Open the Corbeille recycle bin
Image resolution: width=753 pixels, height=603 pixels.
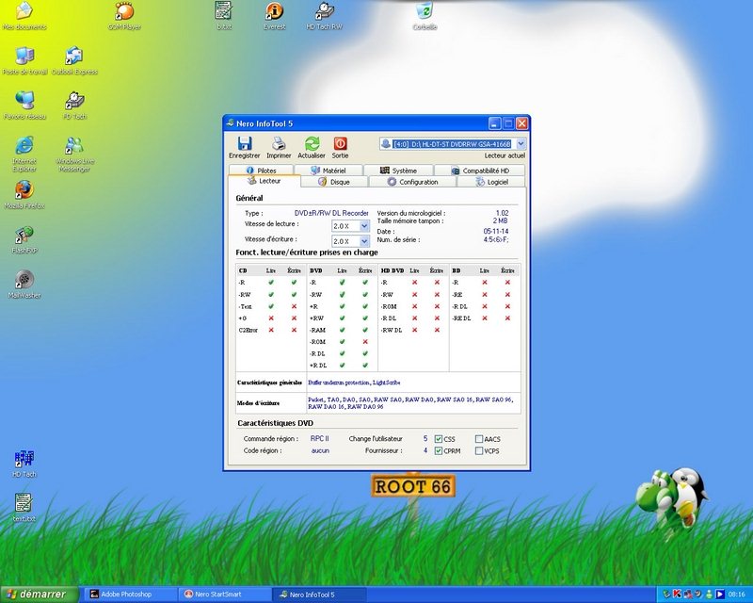tap(425, 16)
